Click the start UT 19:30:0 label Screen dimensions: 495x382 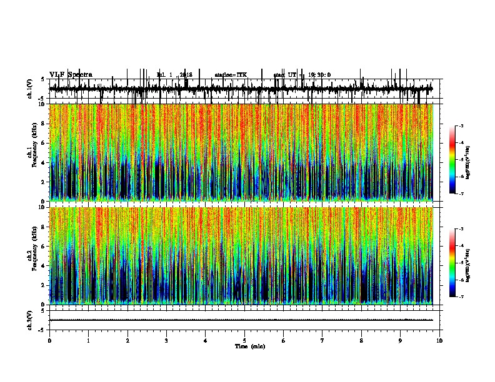302,75
